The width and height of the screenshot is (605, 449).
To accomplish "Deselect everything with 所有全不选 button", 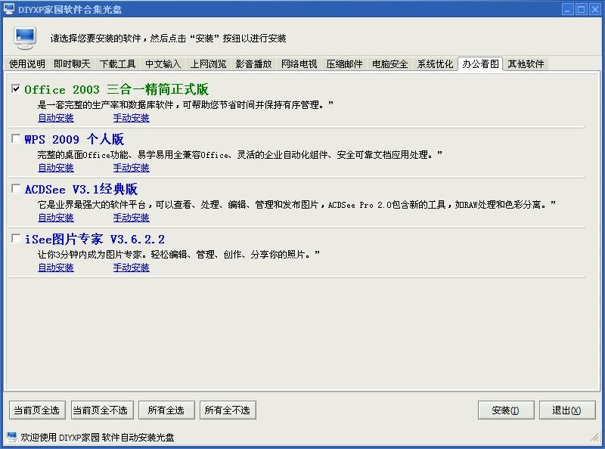I will [228, 410].
